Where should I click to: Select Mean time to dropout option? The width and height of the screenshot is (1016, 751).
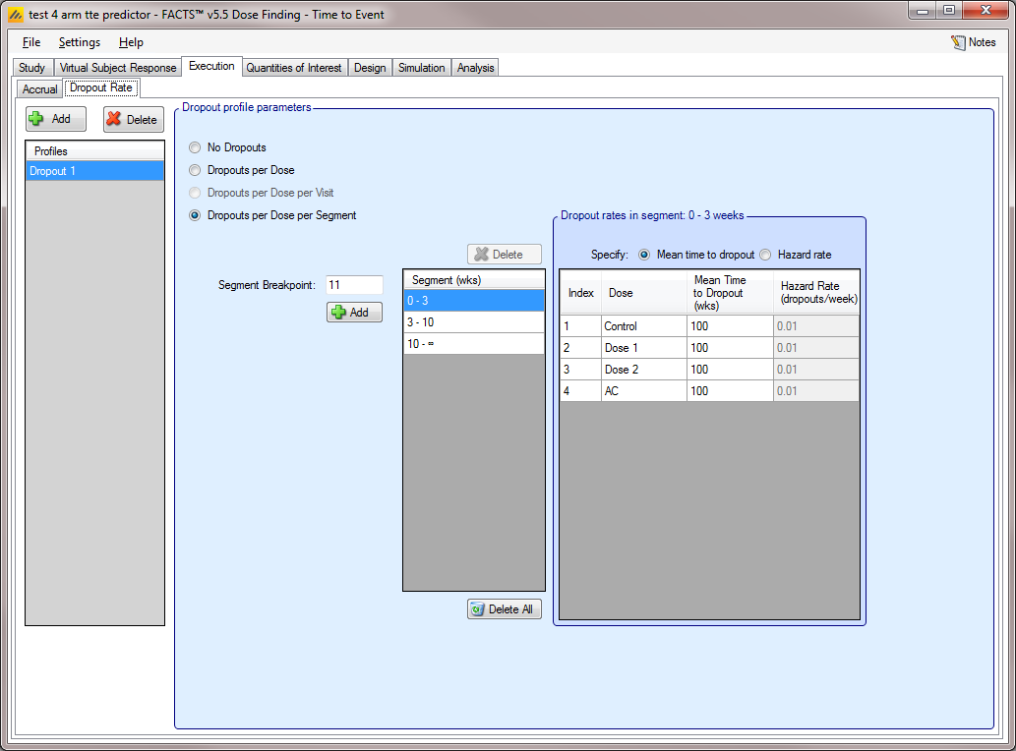tap(645, 255)
